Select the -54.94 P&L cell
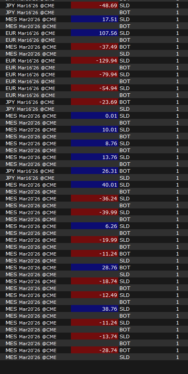 [x=94, y=88]
